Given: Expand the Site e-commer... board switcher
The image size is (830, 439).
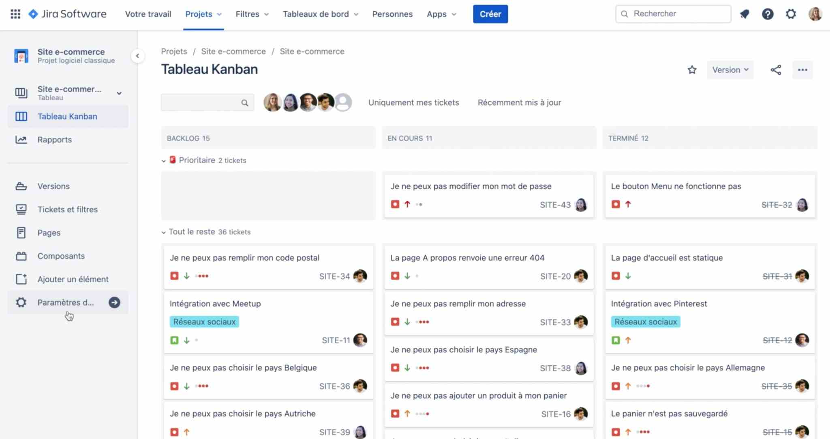Looking at the screenshot, I should 119,93.
